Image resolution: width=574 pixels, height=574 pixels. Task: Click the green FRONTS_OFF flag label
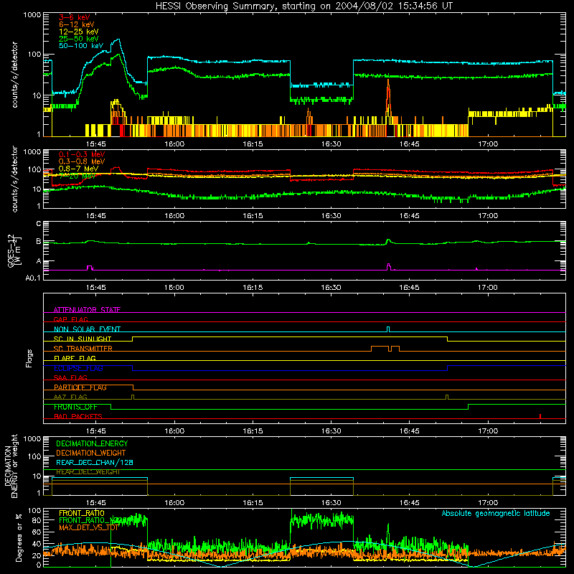75,407
